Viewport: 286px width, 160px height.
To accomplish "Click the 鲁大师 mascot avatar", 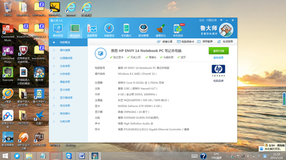I will point(226,30).
